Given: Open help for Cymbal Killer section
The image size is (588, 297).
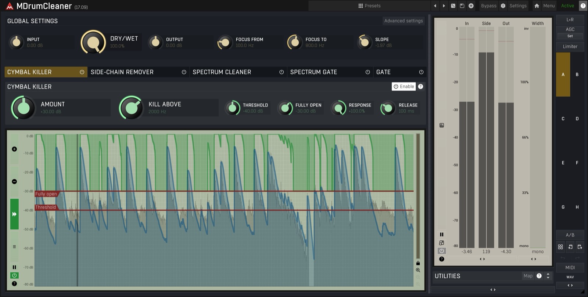Looking at the screenshot, I should click(x=420, y=86).
